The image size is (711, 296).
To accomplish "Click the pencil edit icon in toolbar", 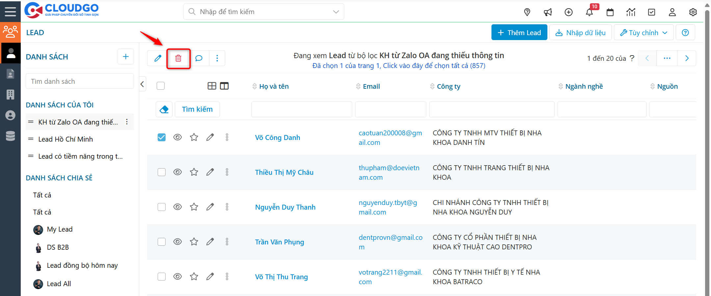I will (x=158, y=58).
